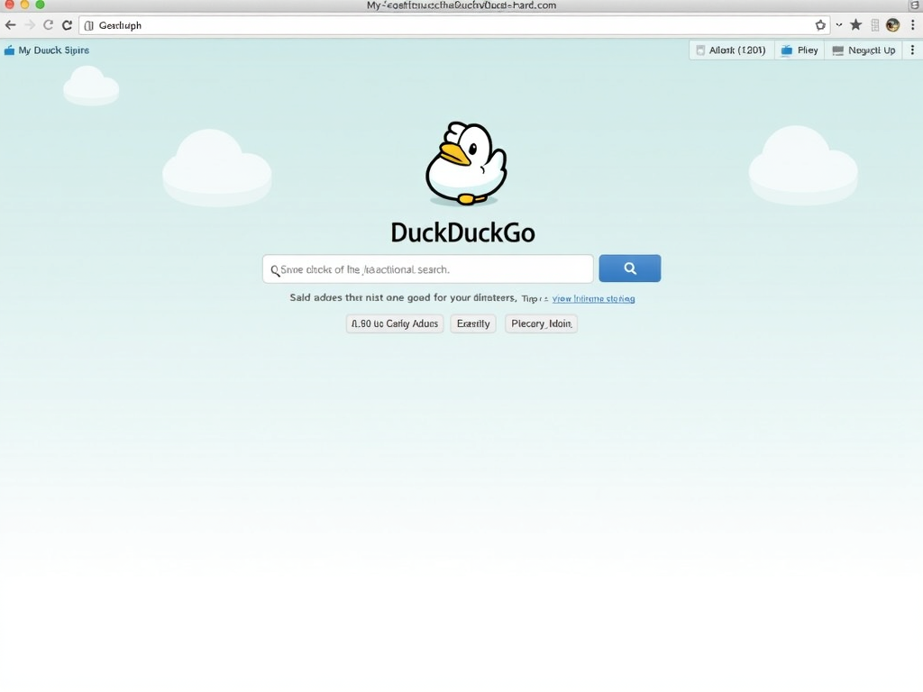Open the browser three-dot menu in the toolbar
Screen dimensions: 923x692
pyautogui.click(x=913, y=24)
